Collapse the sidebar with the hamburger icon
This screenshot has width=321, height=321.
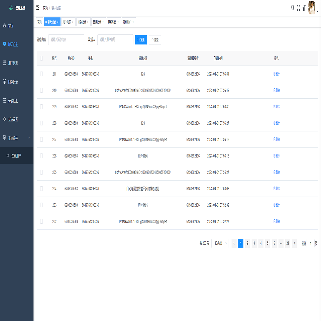(x=38, y=8)
